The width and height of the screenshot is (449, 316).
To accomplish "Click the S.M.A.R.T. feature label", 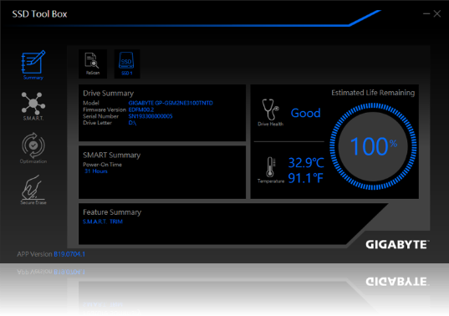I will point(94,222).
